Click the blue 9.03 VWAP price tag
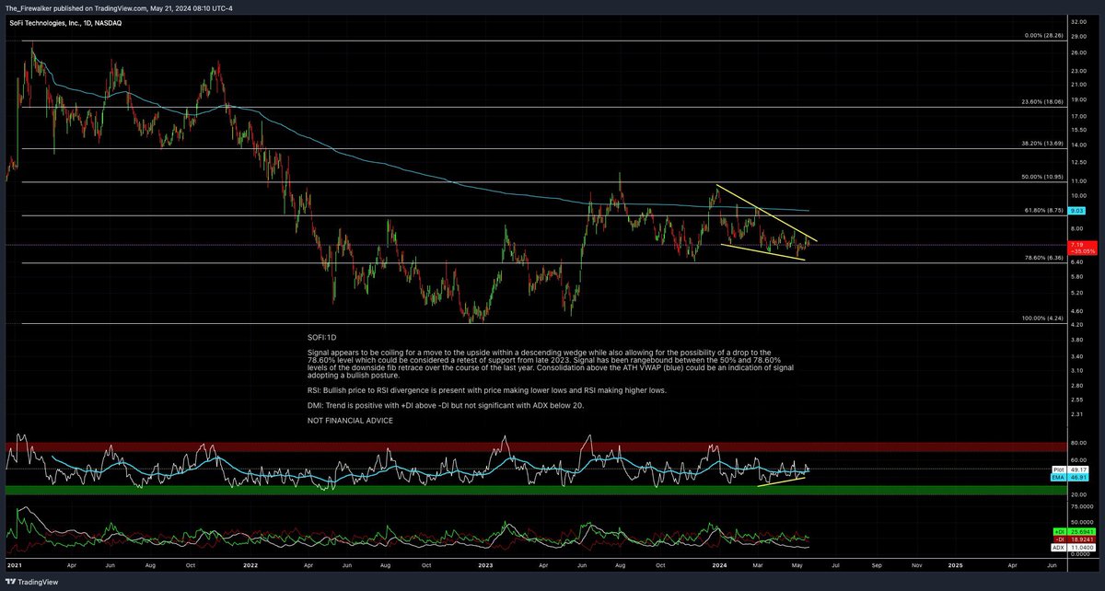The height and width of the screenshot is (591, 1105). [x=1078, y=211]
